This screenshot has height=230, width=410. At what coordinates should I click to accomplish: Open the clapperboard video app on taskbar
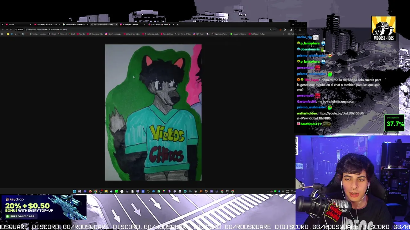196,191
